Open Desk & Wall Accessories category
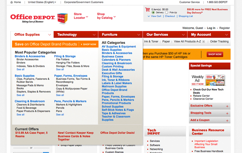The height and width of the screenshot is (153, 242). click(118, 70)
